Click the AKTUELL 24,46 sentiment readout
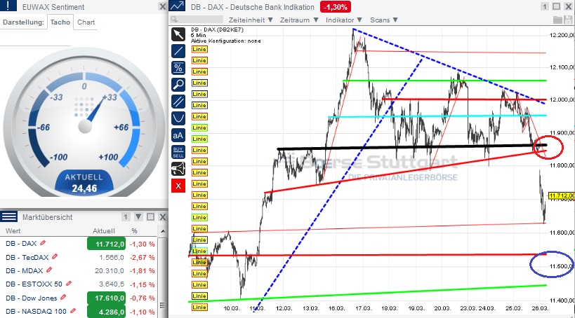The height and width of the screenshot is (318, 575). pos(84,183)
